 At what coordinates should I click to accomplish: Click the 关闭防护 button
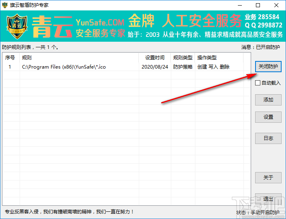pyautogui.click(x=268, y=67)
